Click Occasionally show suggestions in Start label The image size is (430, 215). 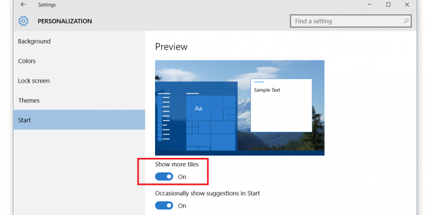pos(207,193)
